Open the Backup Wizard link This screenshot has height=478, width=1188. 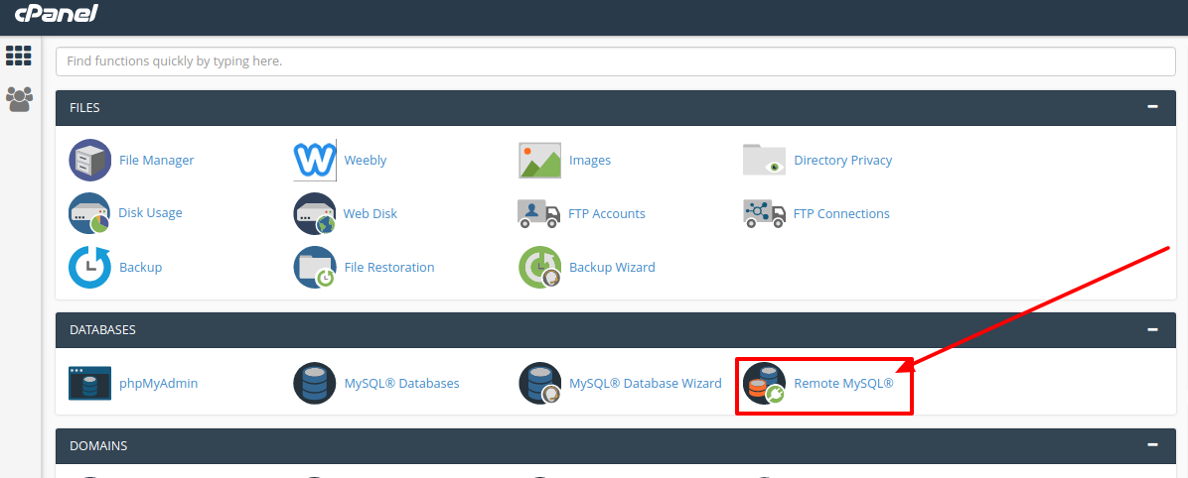click(x=612, y=267)
